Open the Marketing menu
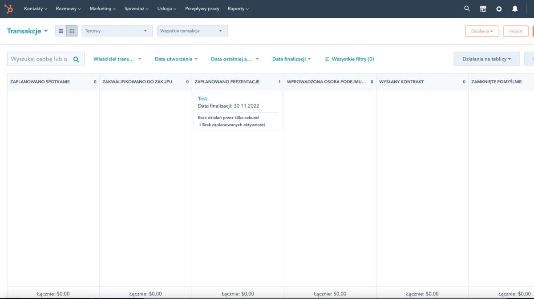Viewport: 534px width, 299px height. 102,8
